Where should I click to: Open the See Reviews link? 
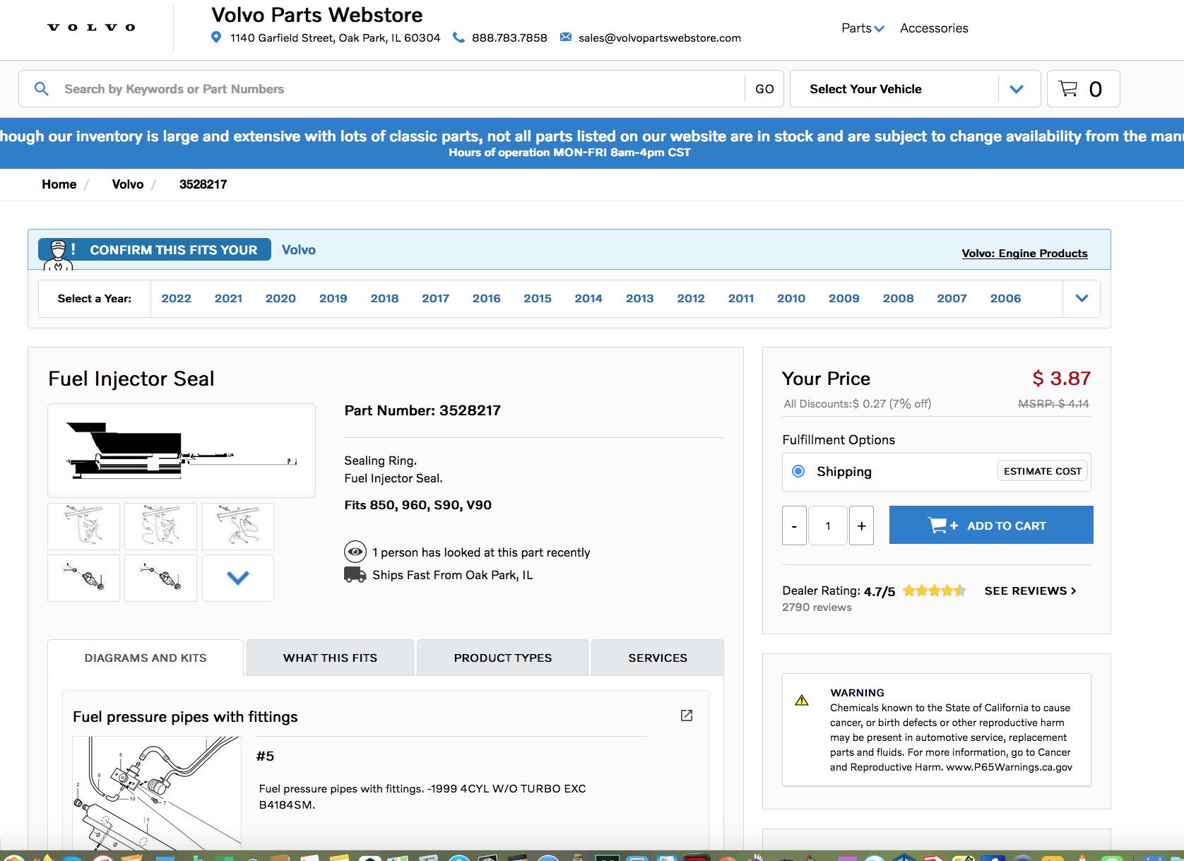[1030, 590]
